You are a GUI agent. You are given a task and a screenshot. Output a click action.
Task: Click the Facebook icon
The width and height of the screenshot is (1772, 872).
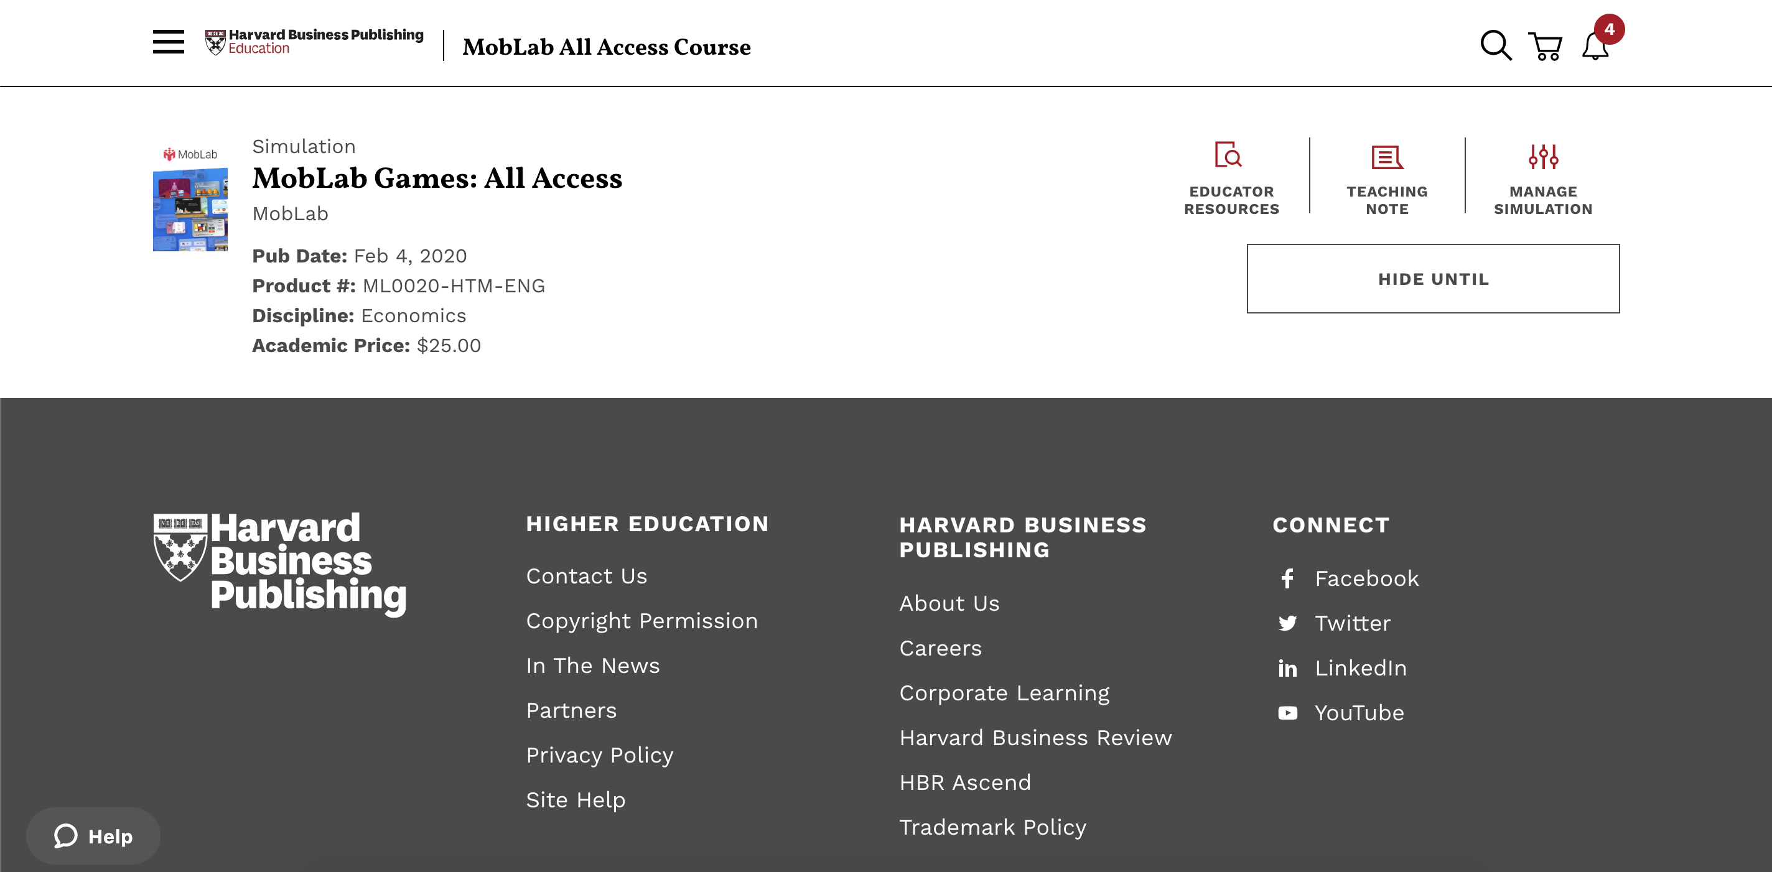click(1287, 578)
